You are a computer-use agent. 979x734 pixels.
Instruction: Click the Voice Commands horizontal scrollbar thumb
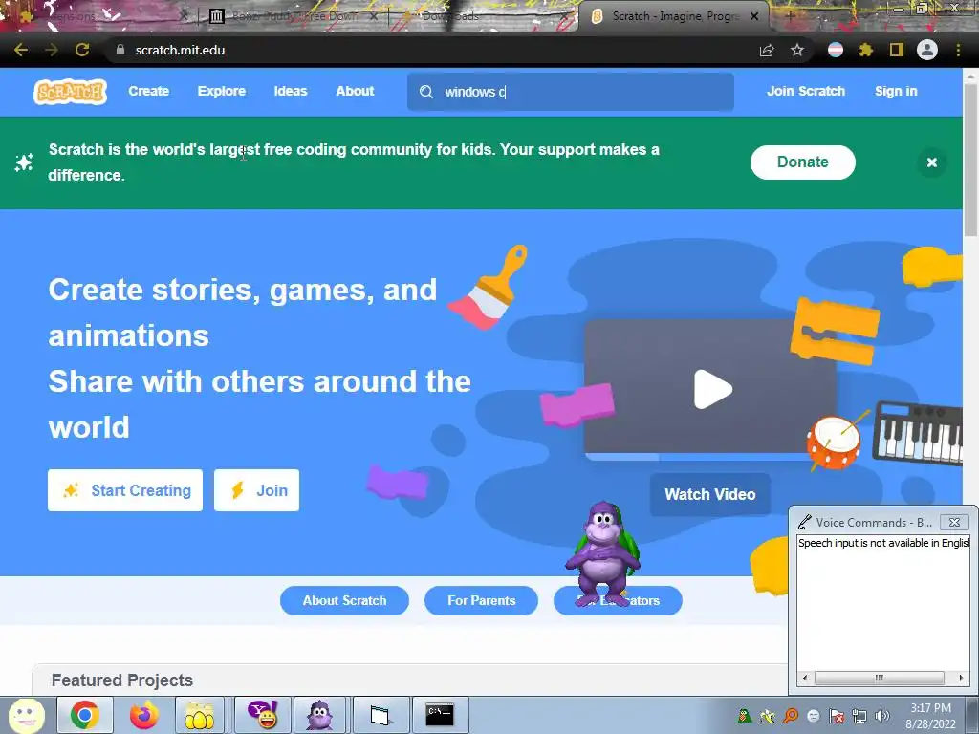click(880, 678)
